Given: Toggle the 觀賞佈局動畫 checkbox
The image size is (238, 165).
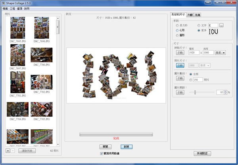Looking at the screenshot, I should [102, 153].
